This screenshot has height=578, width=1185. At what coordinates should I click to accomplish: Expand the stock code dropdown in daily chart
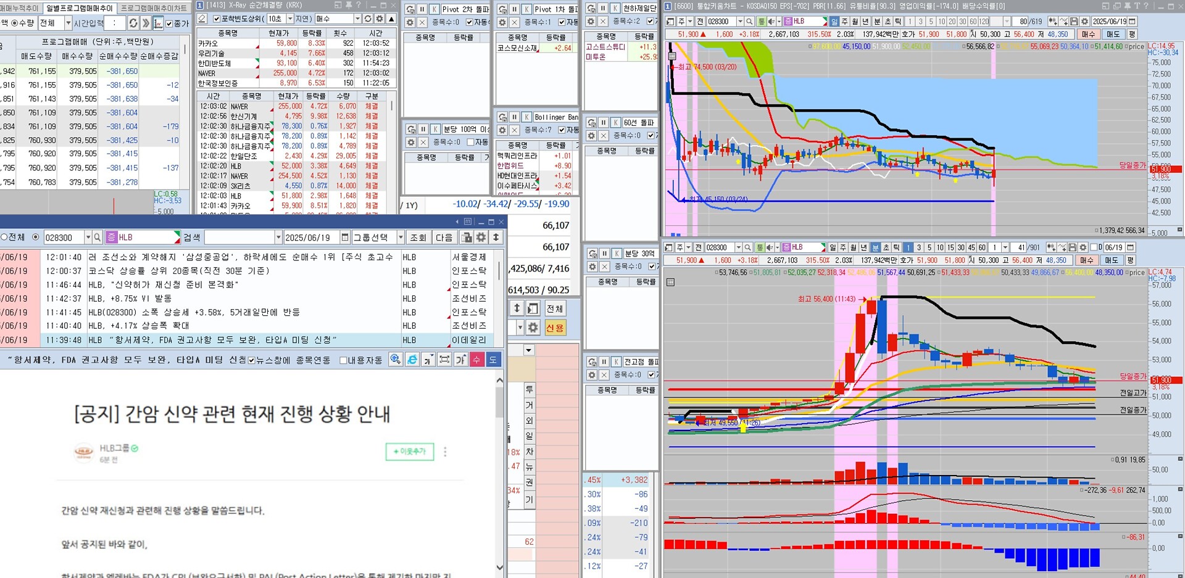(x=740, y=22)
